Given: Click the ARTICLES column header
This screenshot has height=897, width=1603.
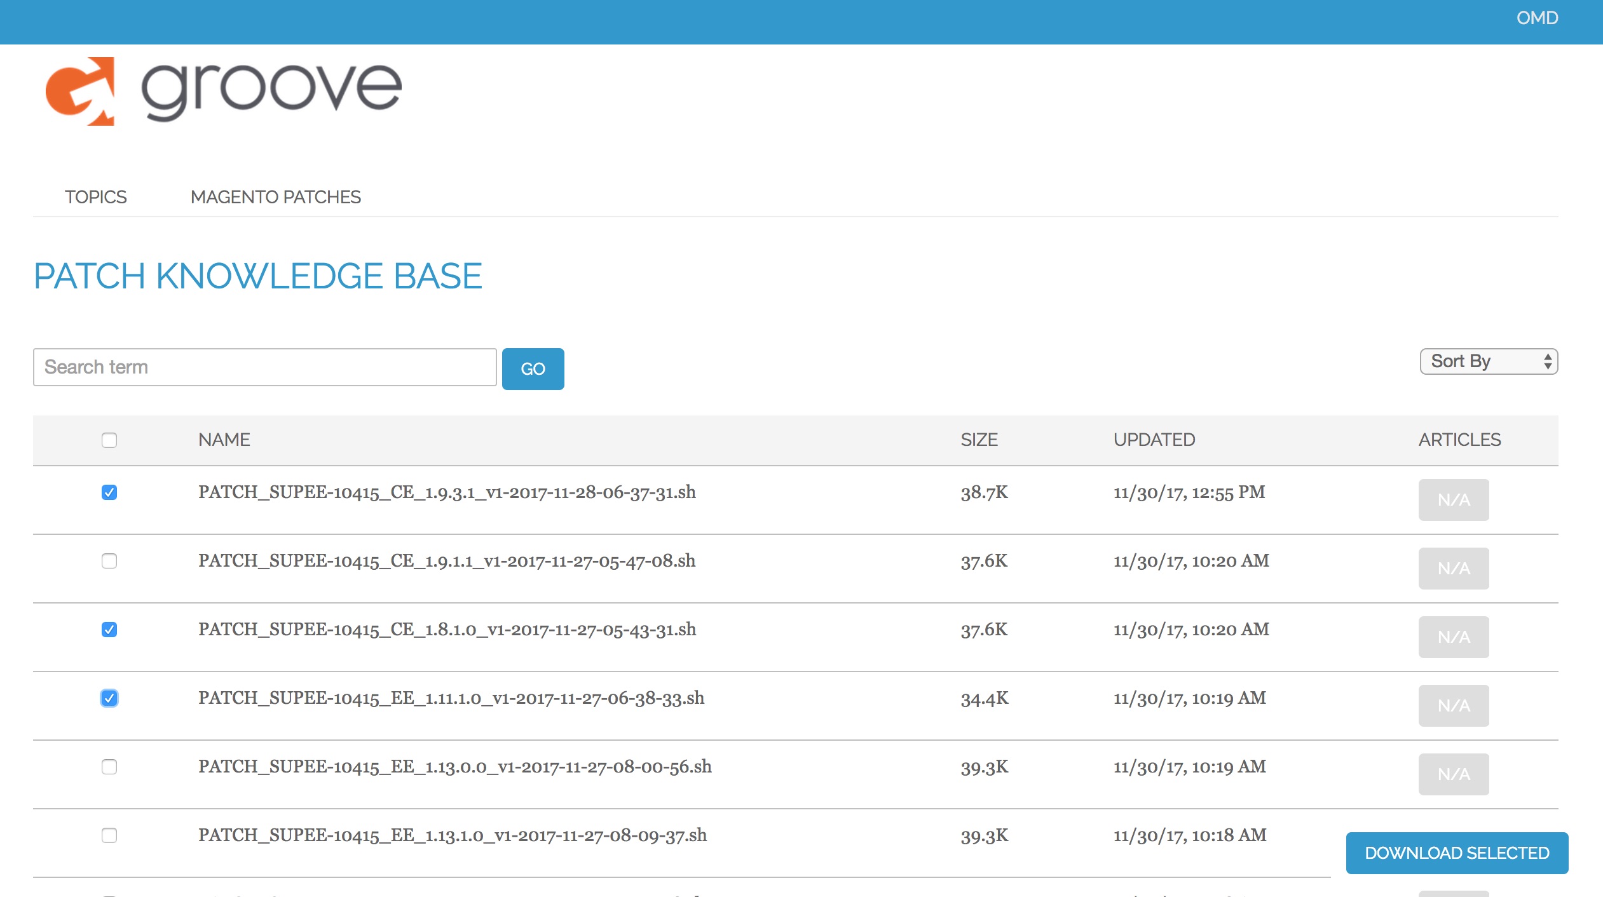Looking at the screenshot, I should [x=1460, y=440].
